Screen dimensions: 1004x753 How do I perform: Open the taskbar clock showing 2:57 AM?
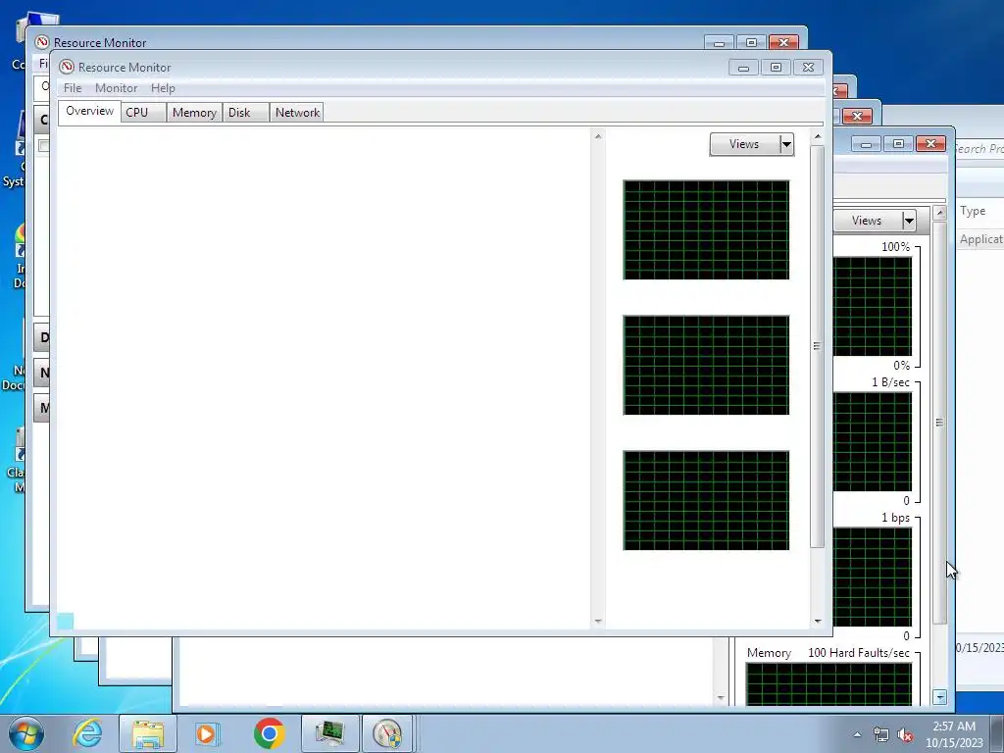[954, 734]
